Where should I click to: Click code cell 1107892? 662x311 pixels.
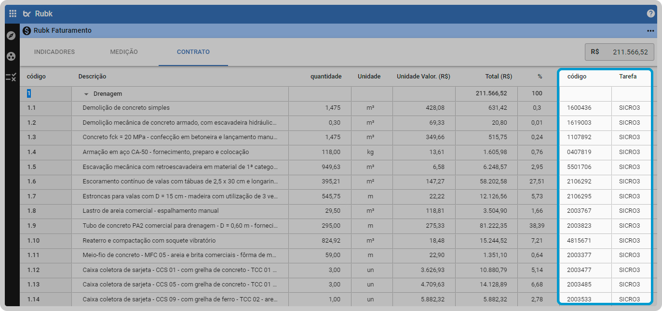(x=585, y=138)
